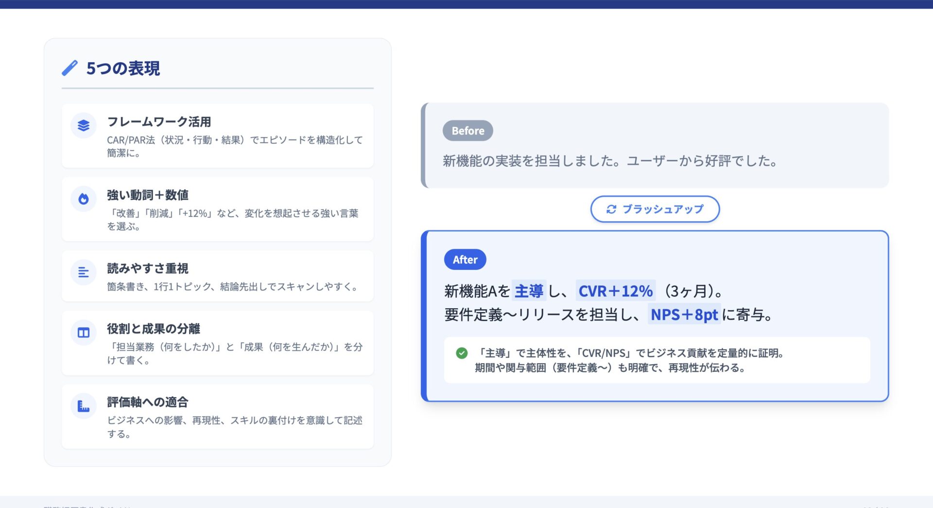Click the refresh arrows icon in ブラッシュアップ
This screenshot has width=933, height=508.
pyautogui.click(x=611, y=209)
